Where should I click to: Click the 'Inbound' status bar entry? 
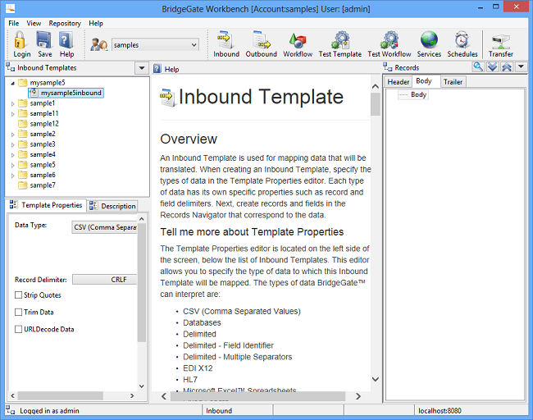[219, 410]
